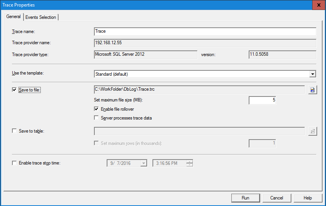The height and width of the screenshot is (206, 326).
Task: Select the General tab
Action: click(13, 17)
